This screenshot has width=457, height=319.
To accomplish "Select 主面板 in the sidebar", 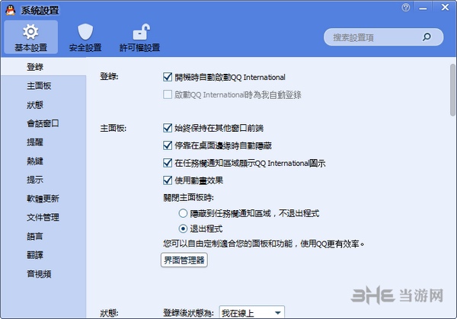I will [43, 85].
